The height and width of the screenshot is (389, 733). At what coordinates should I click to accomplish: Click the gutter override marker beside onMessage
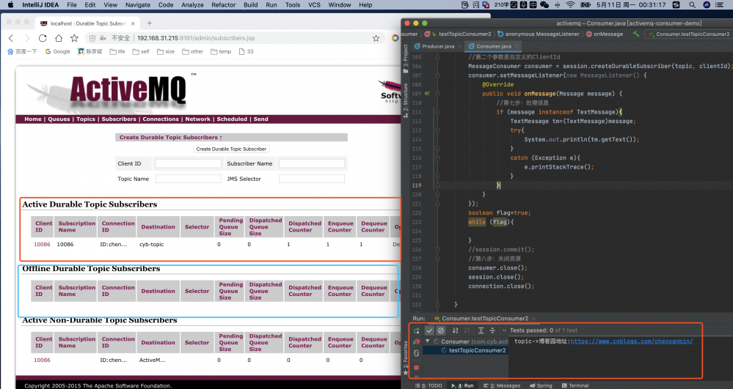(x=427, y=94)
